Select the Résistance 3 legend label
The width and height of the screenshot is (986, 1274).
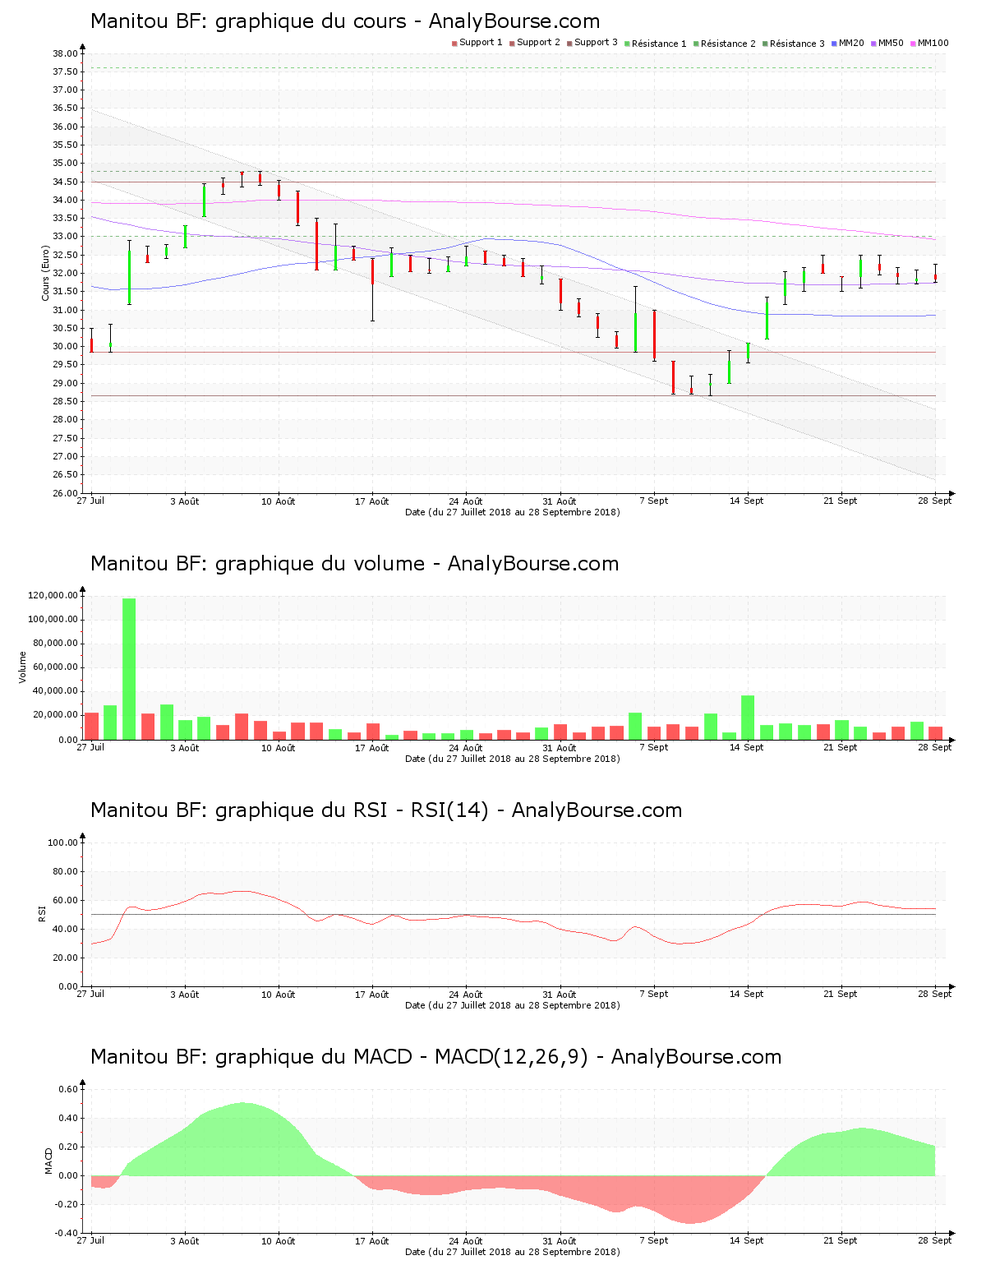pyautogui.click(x=797, y=44)
